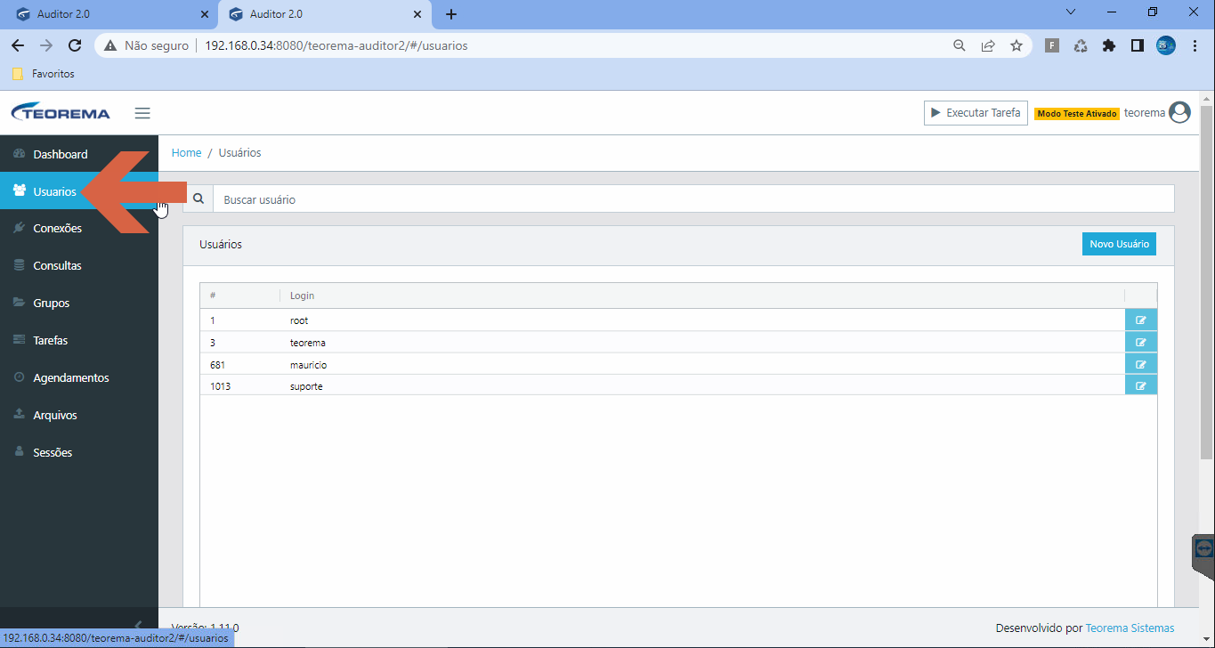
Task: Open Grupos in the sidebar
Action: coord(79,304)
